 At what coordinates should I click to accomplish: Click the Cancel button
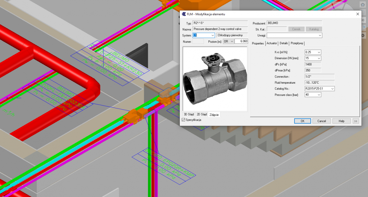[x=321, y=121]
